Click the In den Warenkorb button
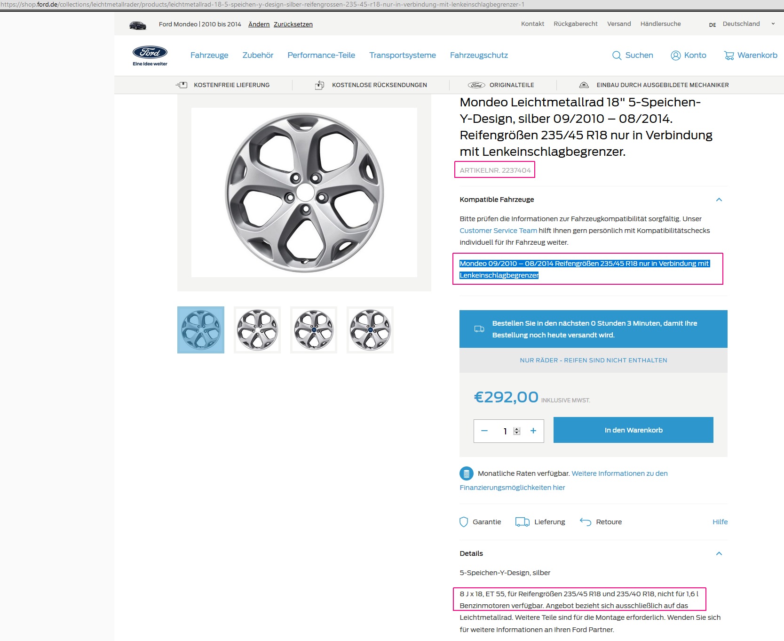The height and width of the screenshot is (641, 784). click(x=633, y=430)
